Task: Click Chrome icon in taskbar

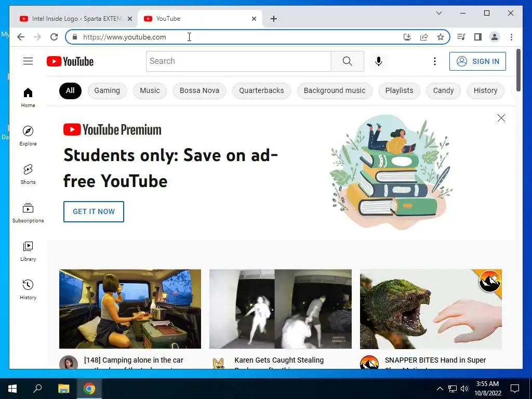Action: click(89, 389)
